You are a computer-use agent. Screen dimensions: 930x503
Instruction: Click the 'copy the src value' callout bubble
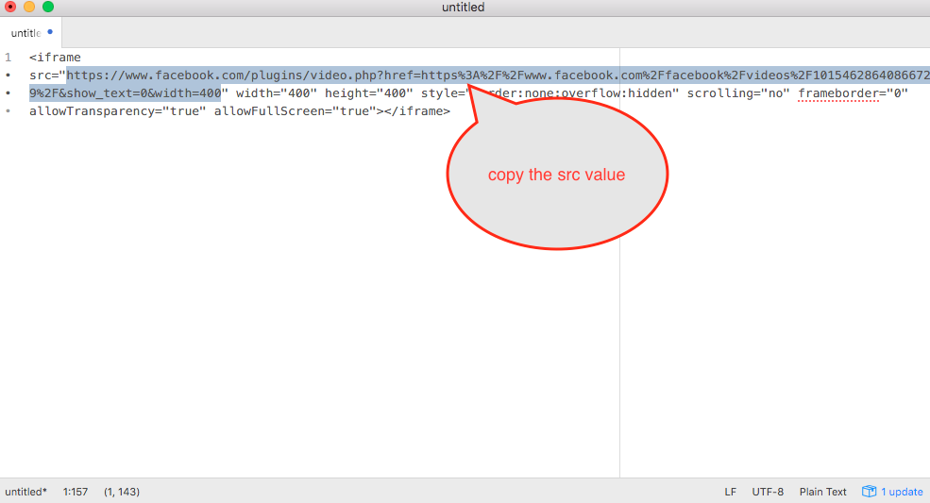(x=556, y=176)
